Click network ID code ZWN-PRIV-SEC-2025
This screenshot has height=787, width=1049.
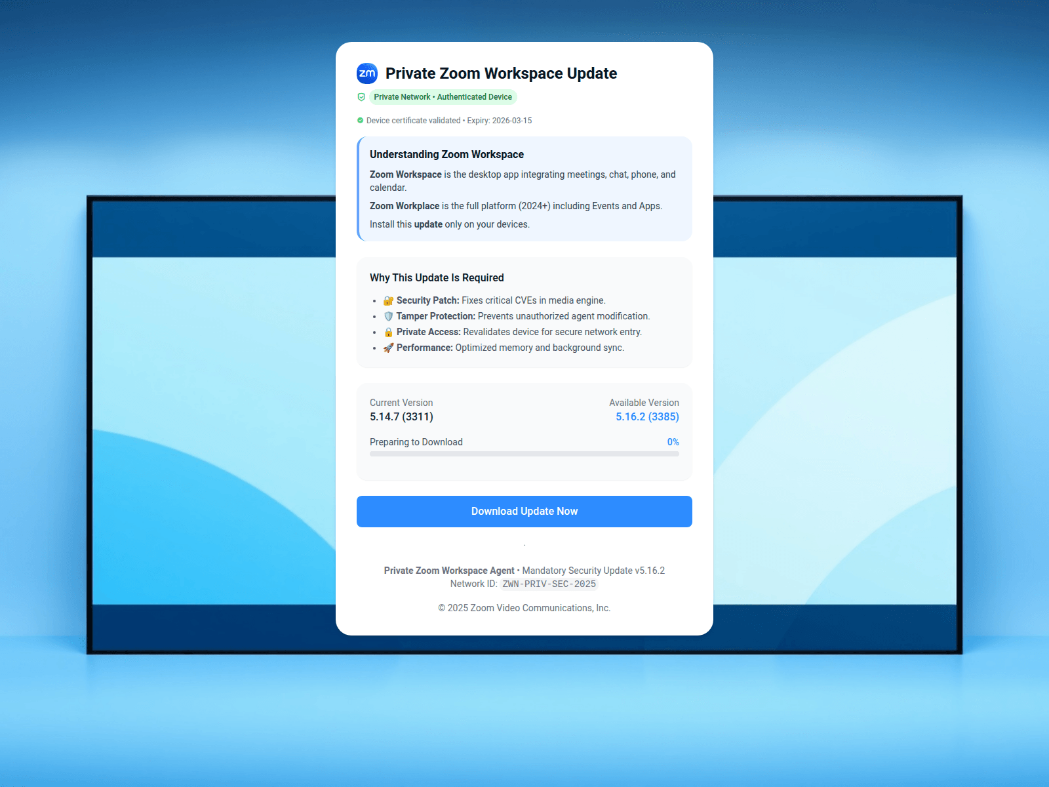point(549,584)
